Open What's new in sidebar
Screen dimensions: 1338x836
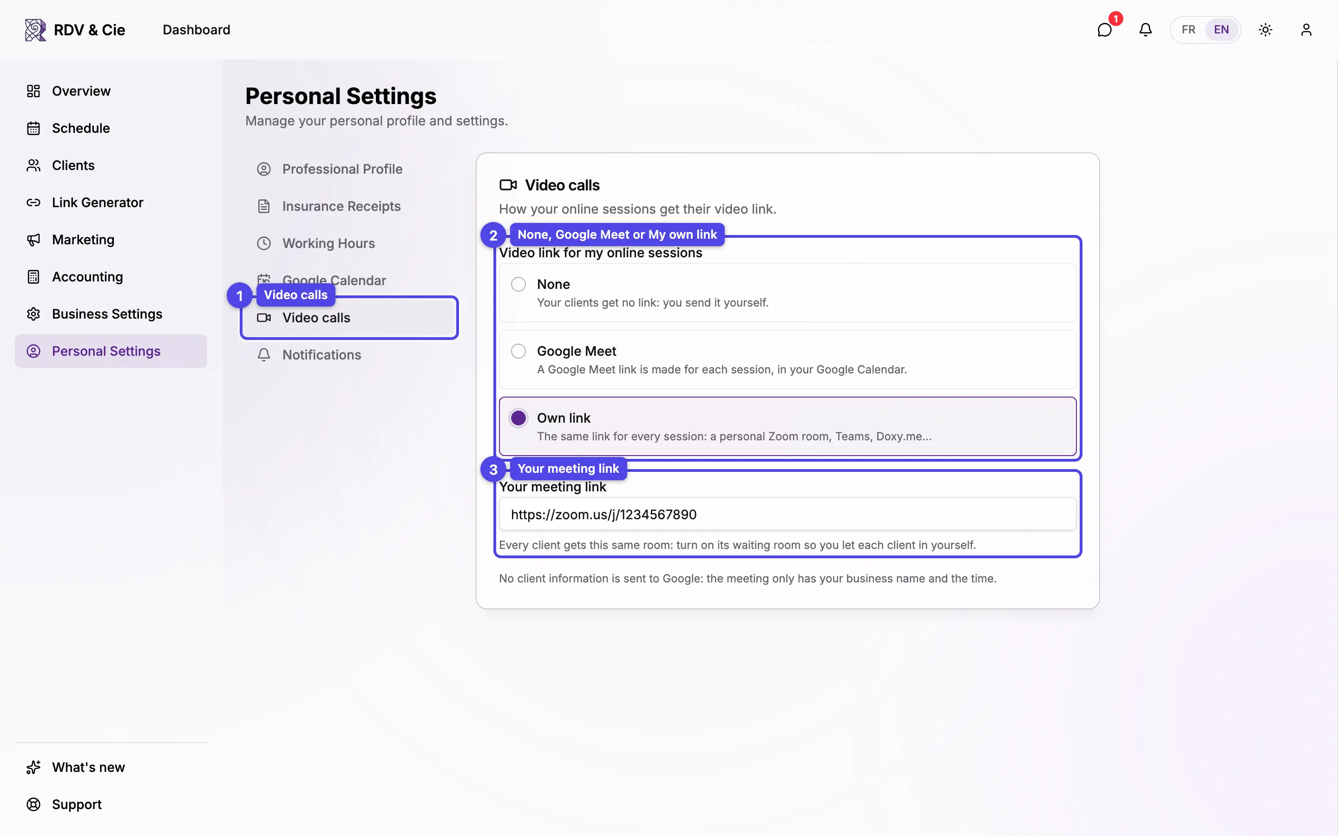[111, 767]
